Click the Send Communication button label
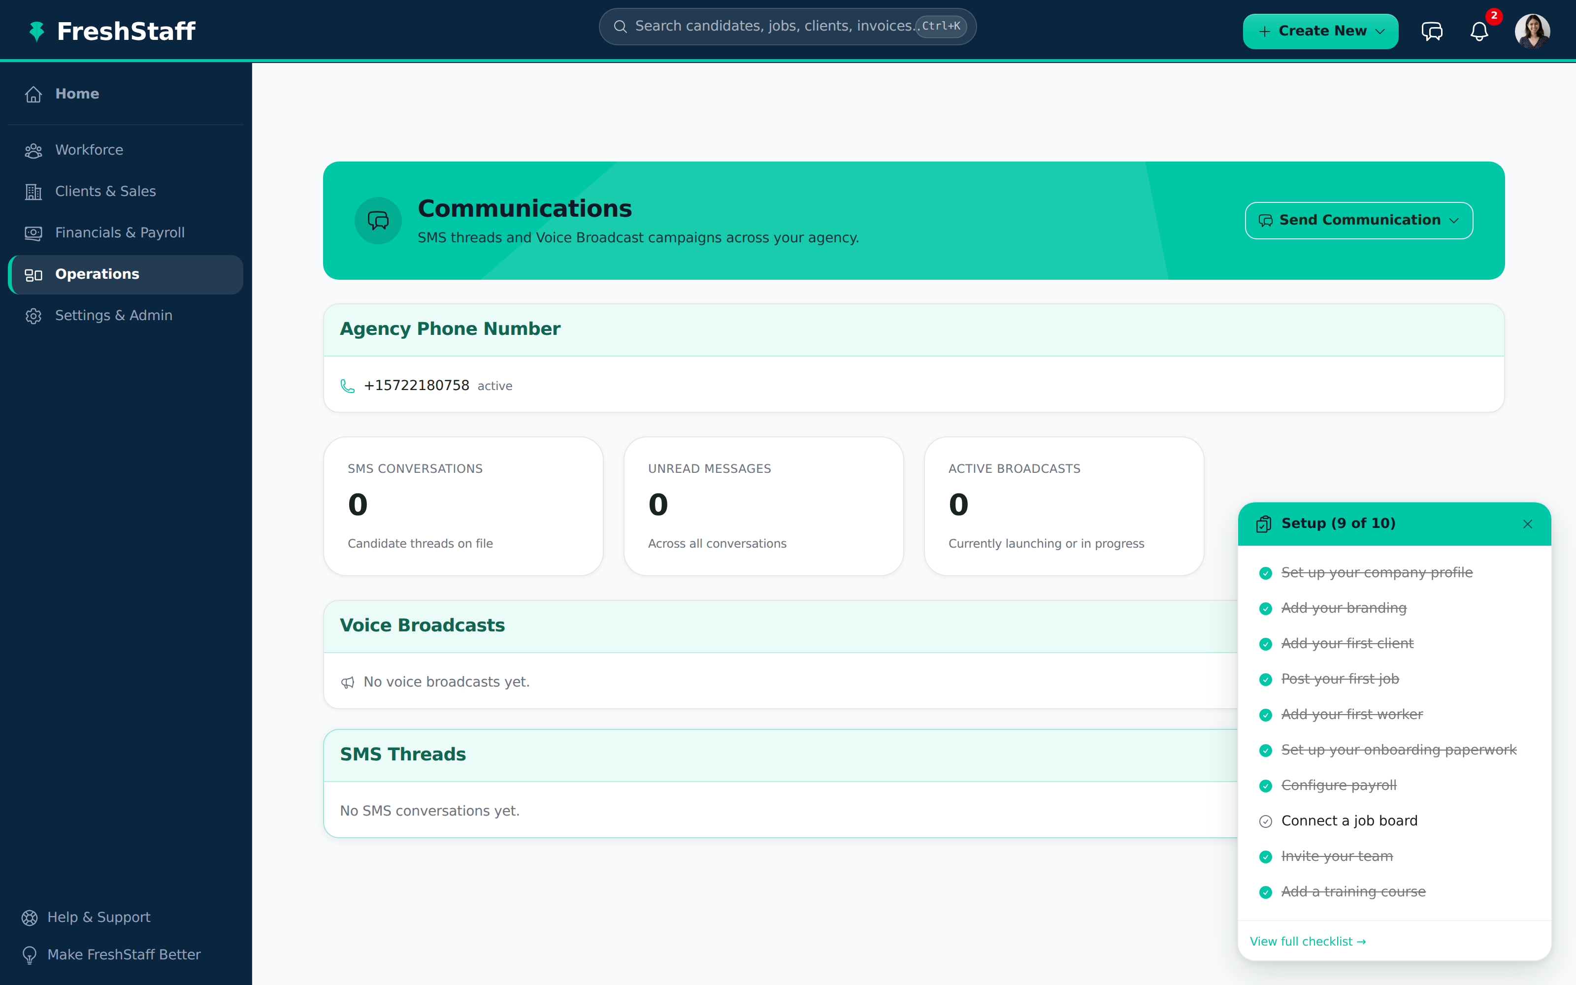 pyautogui.click(x=1359, y=220)
